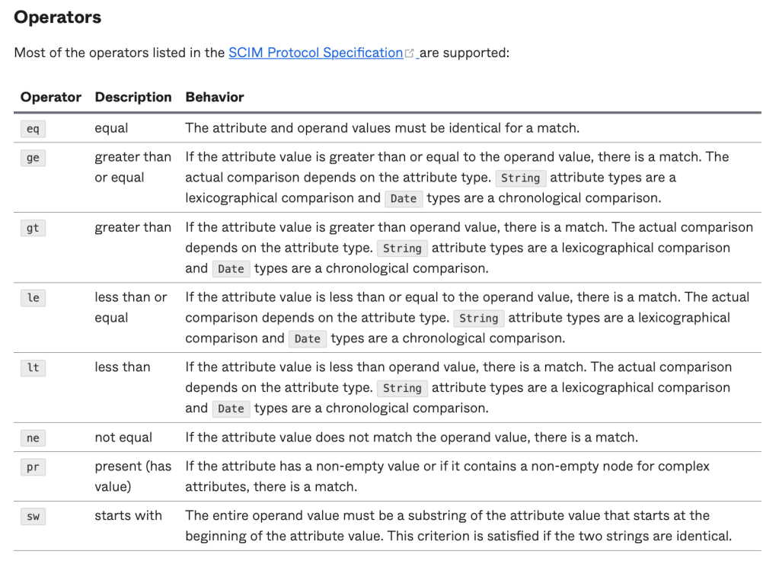Click the Behavior column header
The width and height of the screenshot is (779, 561).
215,98
